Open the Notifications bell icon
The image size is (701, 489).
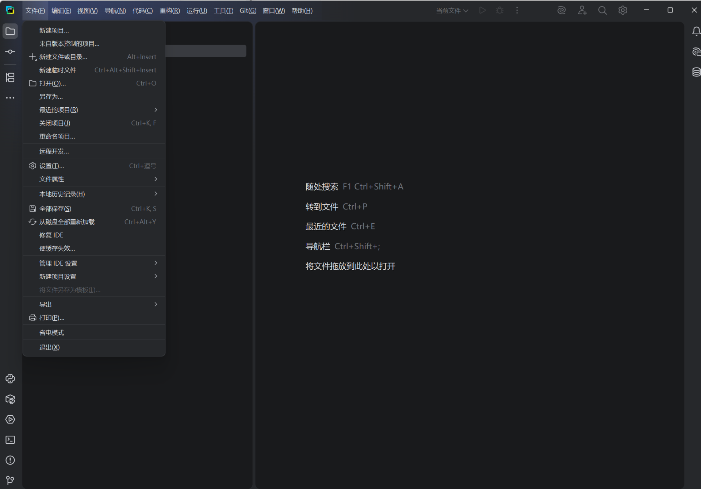696,31
